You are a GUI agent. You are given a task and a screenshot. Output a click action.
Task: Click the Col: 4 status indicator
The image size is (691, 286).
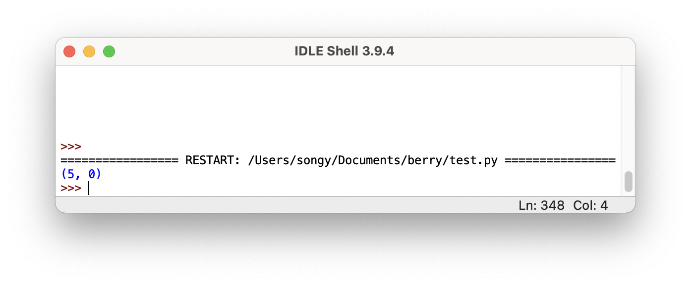tap(590, 205)
